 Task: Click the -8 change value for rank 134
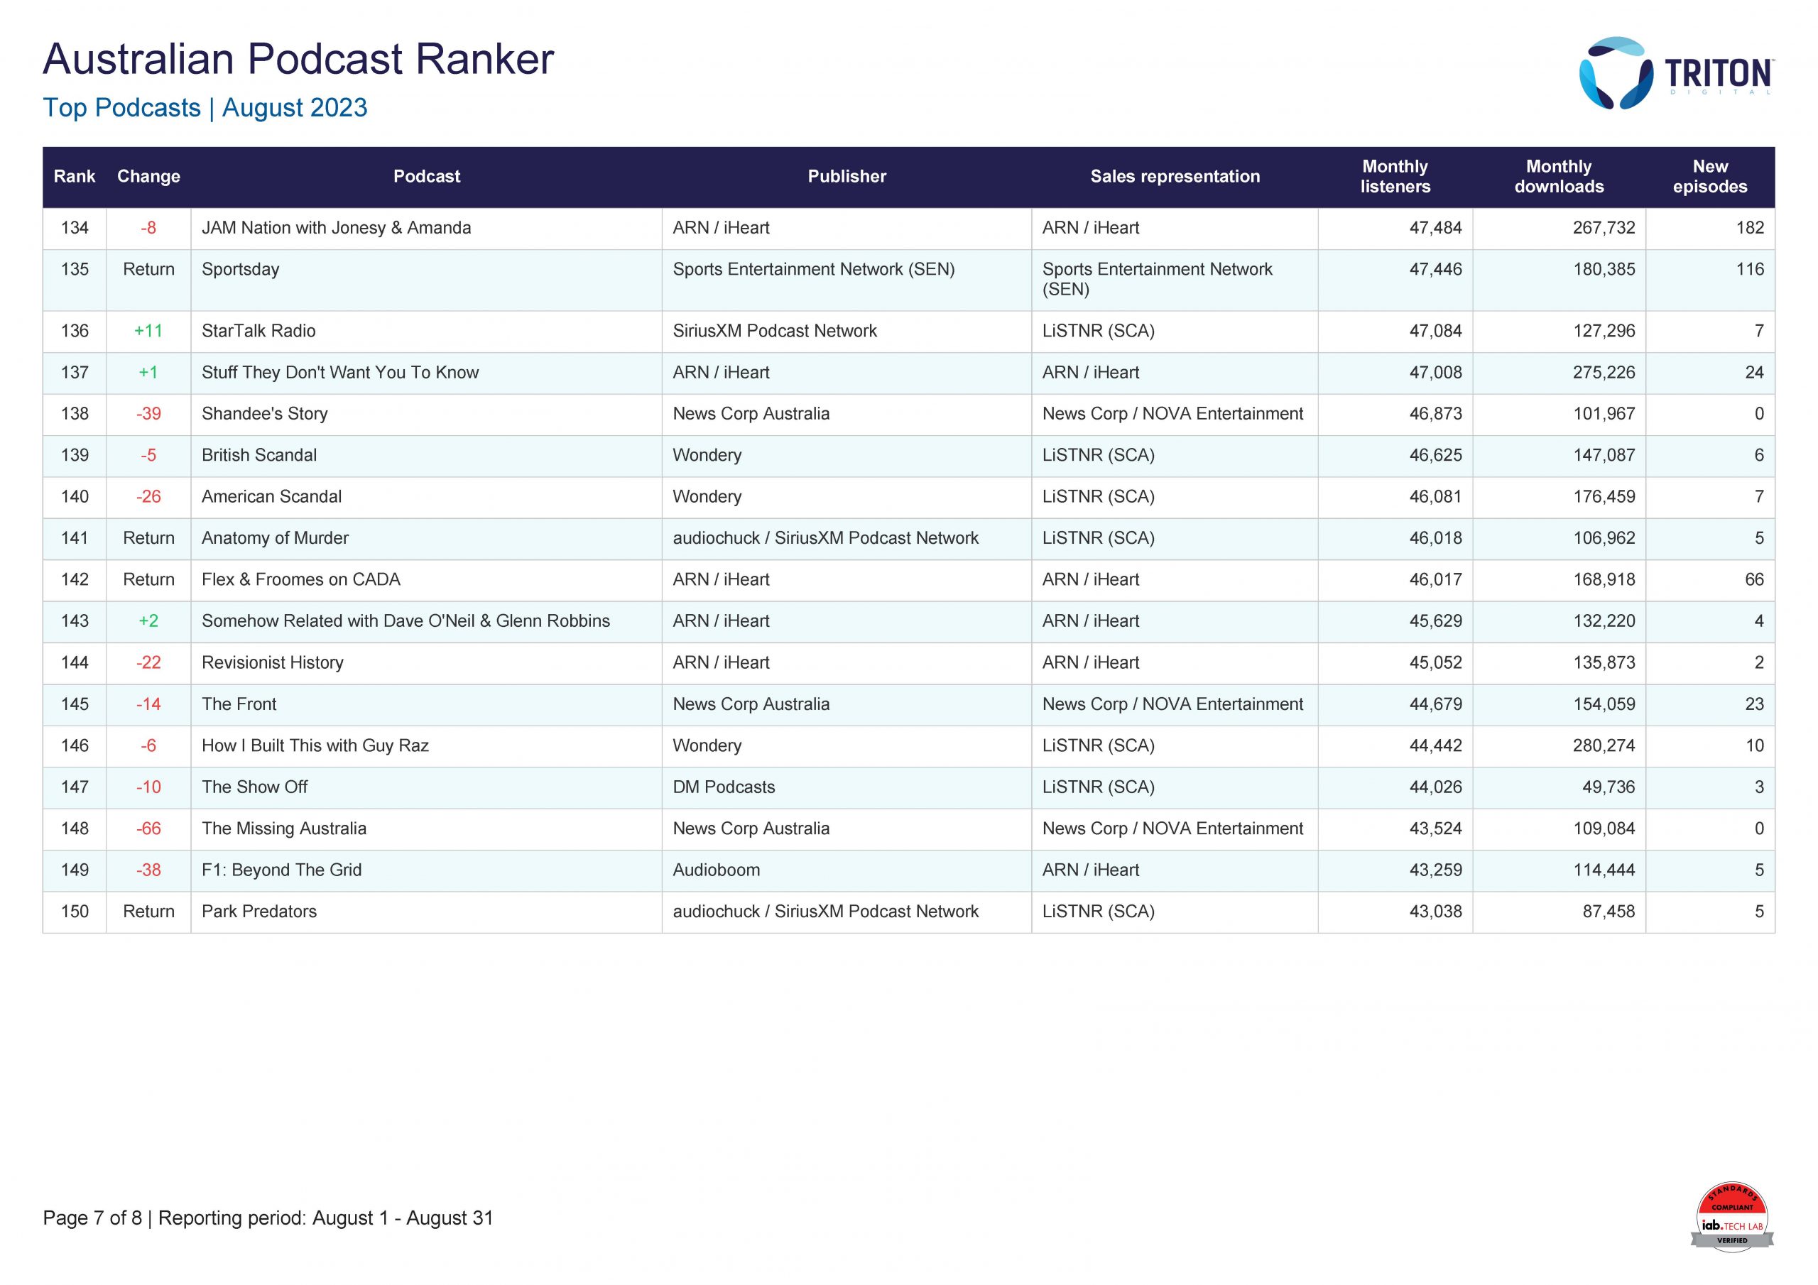(149, 228)
